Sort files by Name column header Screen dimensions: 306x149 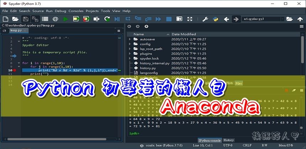tap(149, 34)
